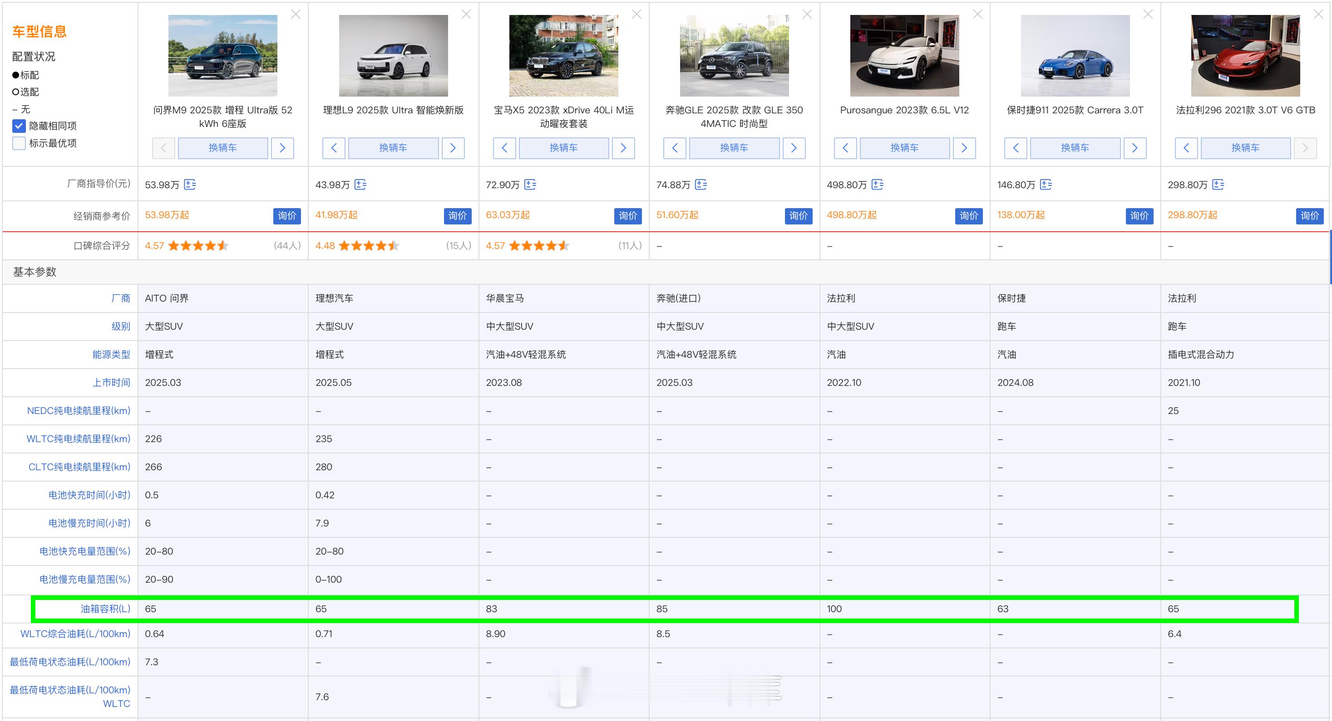Click 换辆车 for 理想L9
Viewport: 1332px width, 721px height.
394,148
